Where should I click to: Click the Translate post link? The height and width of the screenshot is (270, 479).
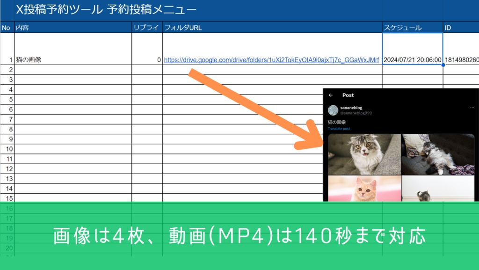click(339, 127)
